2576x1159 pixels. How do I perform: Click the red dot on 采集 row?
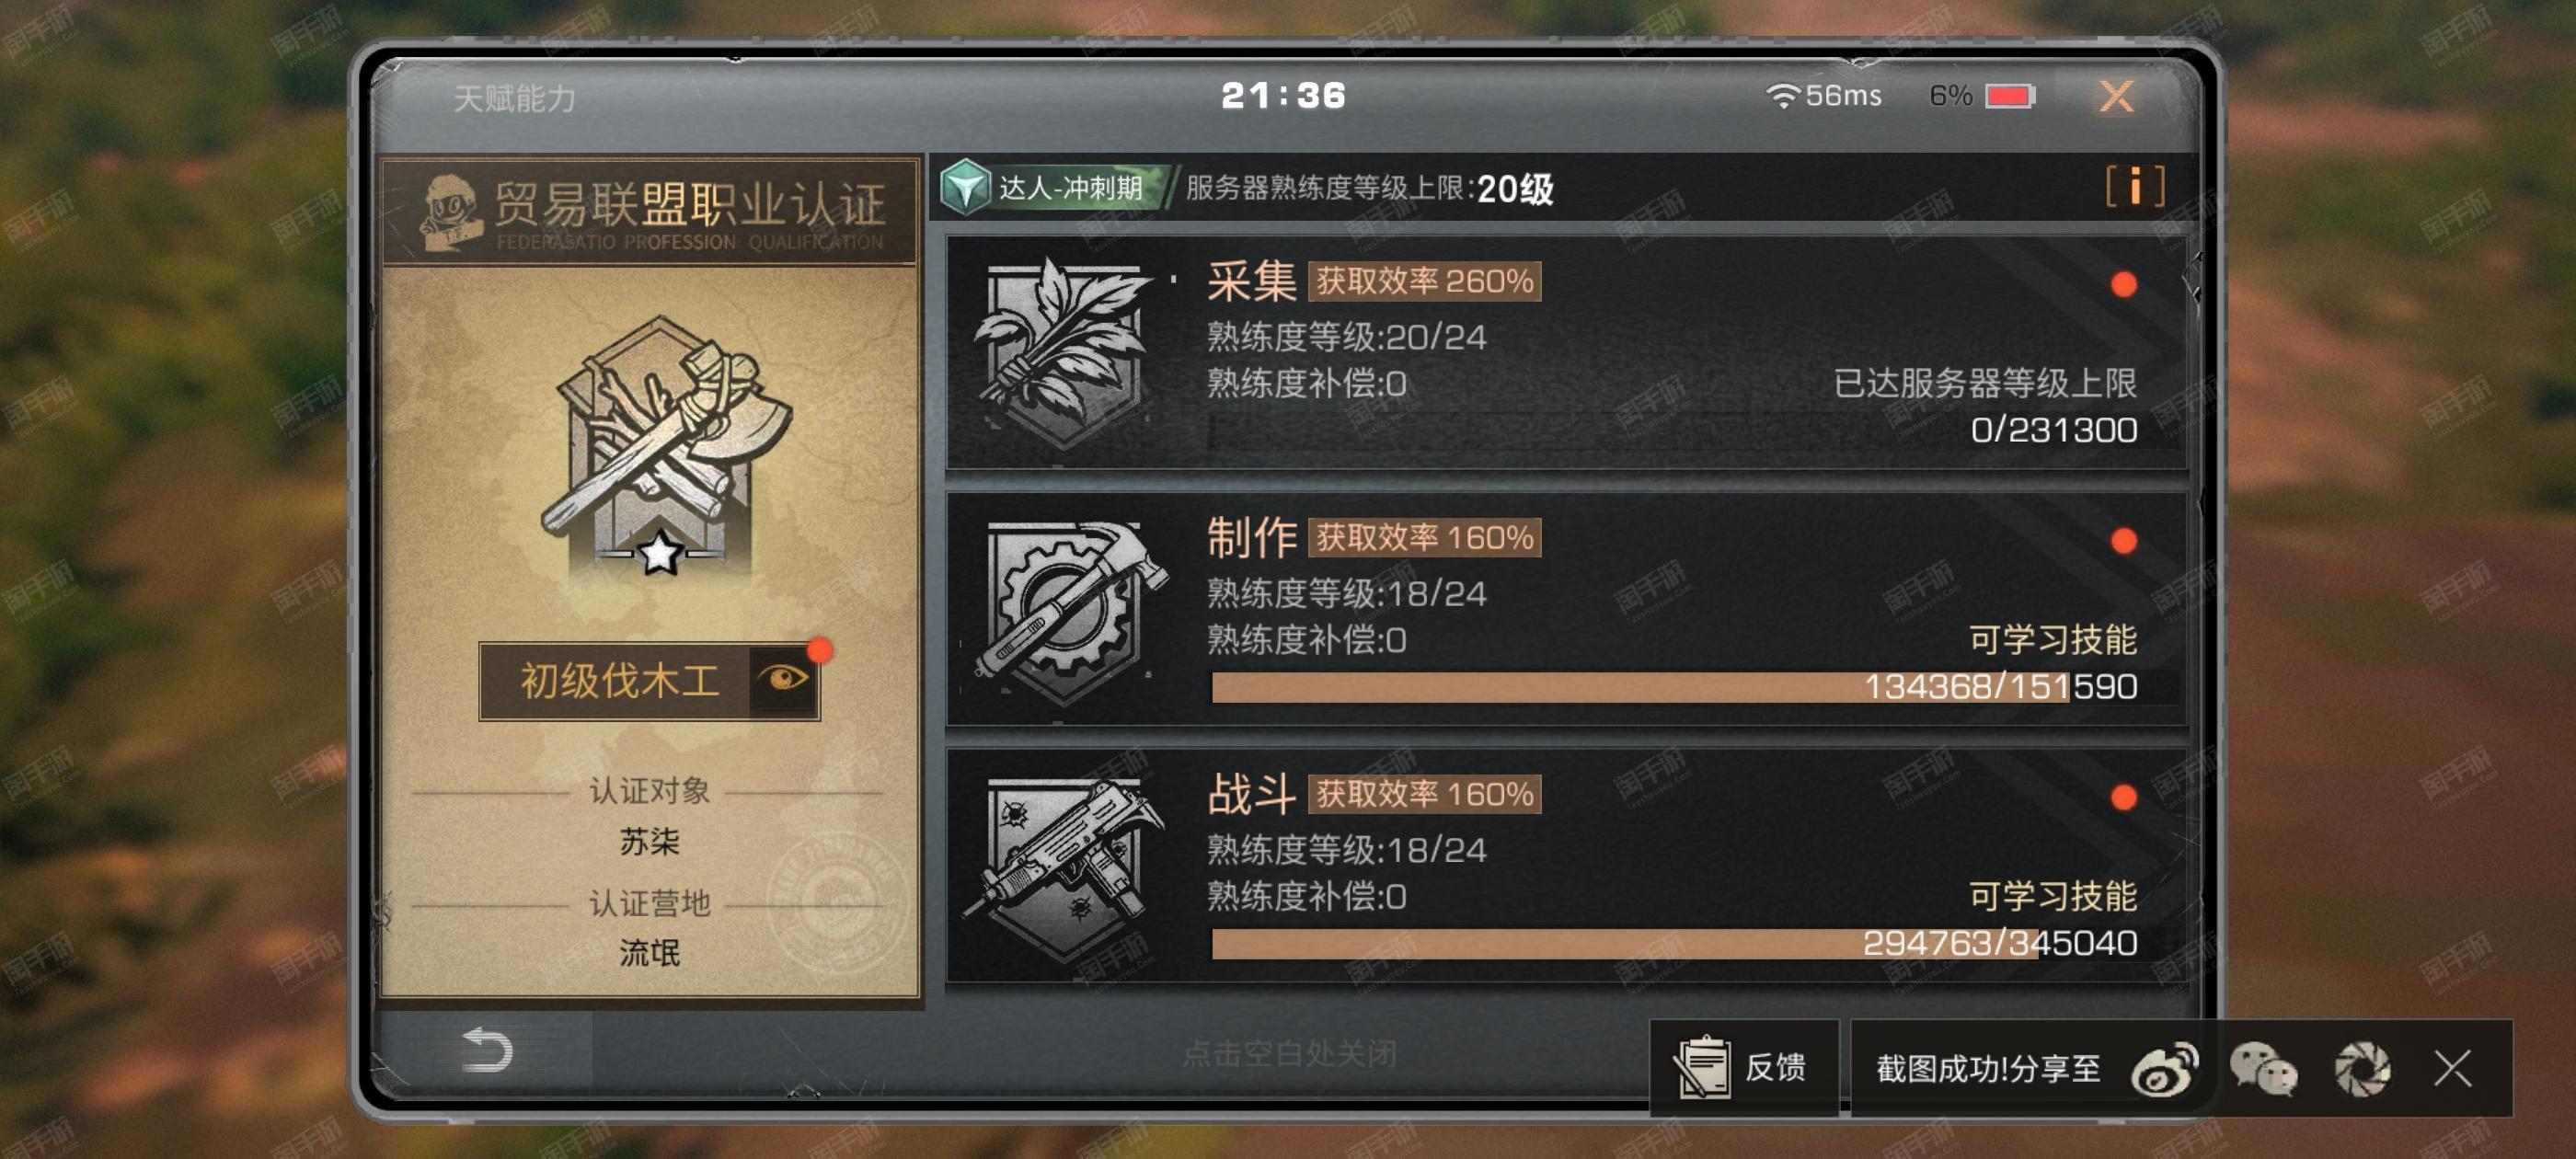[2124, 285]
